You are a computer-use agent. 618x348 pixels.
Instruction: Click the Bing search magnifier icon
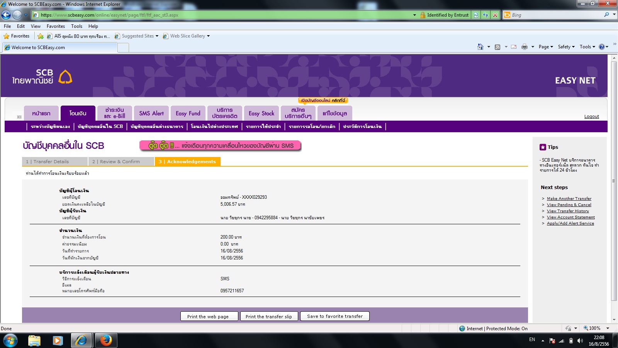pos(606,15)
